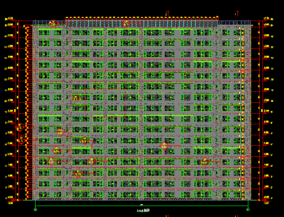Viewport: 284px width, 217px height.
Task: Pick the upper callout outside the left dimension line
Action: click(20, 127)
